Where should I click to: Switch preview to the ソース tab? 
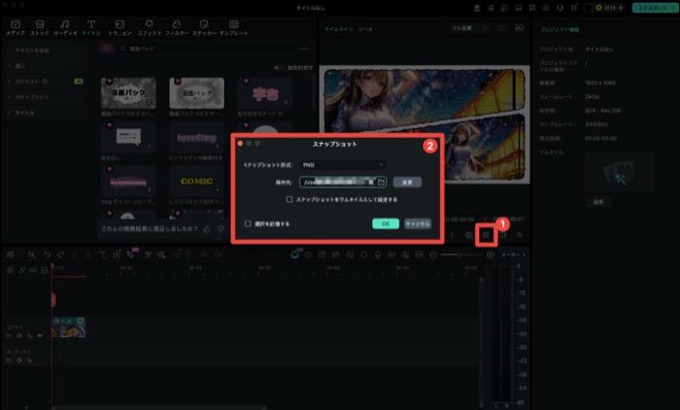pos(365,29)
